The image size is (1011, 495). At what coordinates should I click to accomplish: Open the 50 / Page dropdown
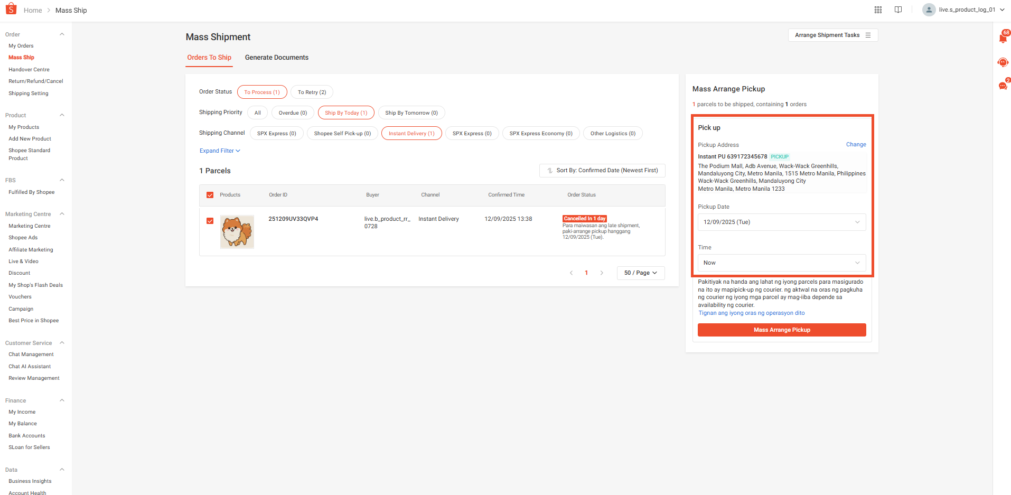pos(641,273)
